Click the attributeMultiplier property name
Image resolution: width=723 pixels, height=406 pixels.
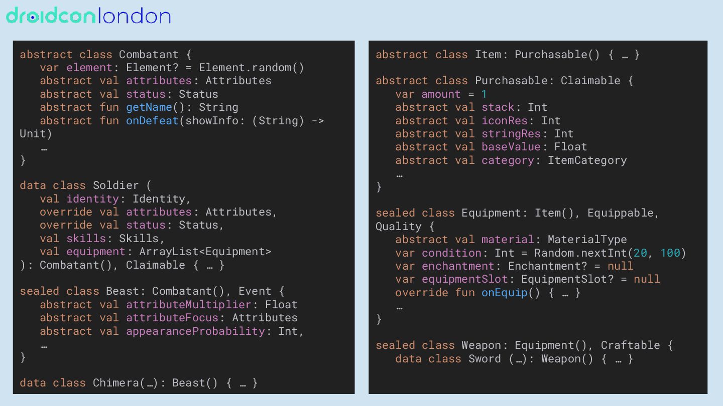click(188, 305)
